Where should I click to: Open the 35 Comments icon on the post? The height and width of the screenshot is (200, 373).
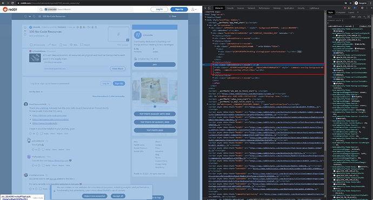pyautogui.click(x=31, y=45)
